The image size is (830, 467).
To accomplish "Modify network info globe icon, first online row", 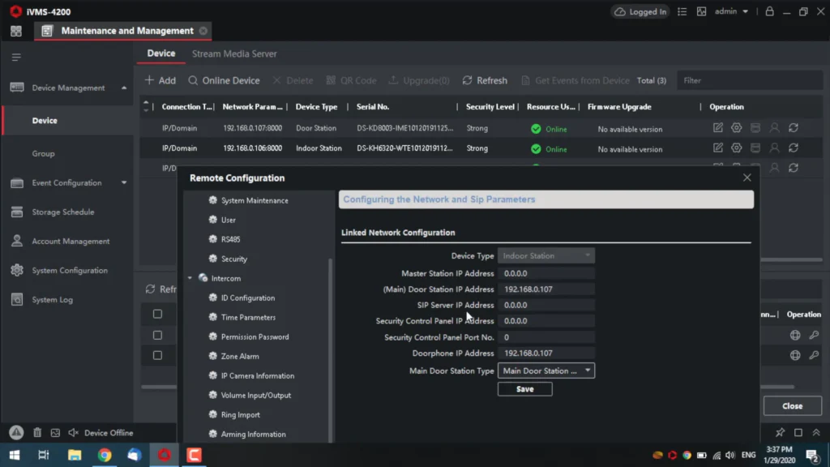I will pos(795,335).
